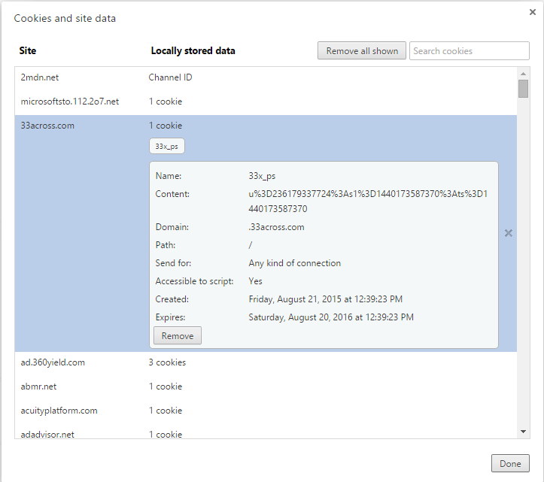This screenshot has height=482, width=544.
Task: Select the abmr.net site row
Action: (x=266, y=387)
